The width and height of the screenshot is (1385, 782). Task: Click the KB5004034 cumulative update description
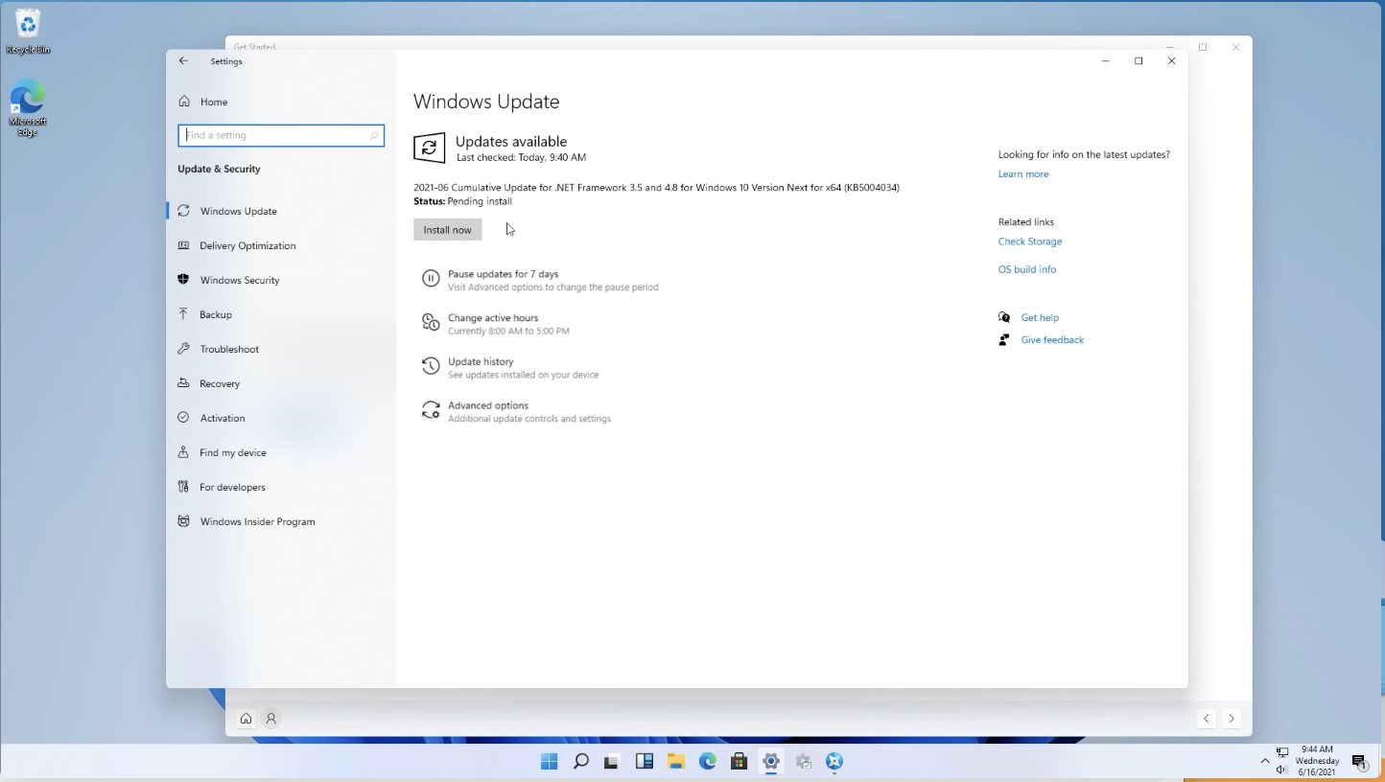pos(656,188)
